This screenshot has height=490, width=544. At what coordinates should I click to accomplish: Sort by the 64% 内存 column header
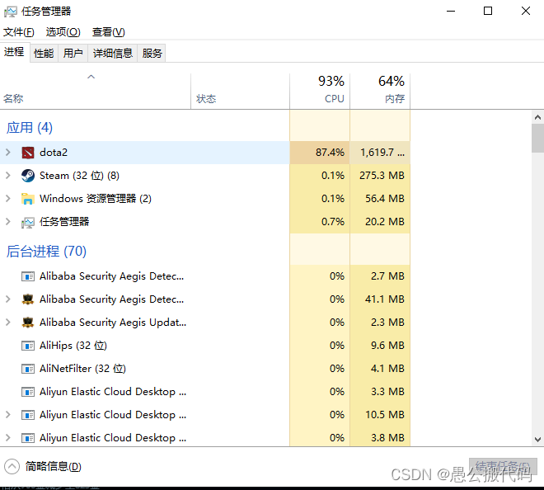(x=380, y=92)
